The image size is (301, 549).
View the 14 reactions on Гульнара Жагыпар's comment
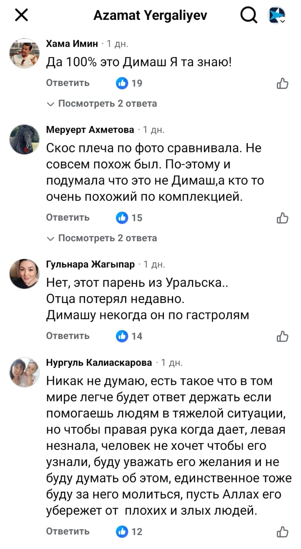click(129, 336)
